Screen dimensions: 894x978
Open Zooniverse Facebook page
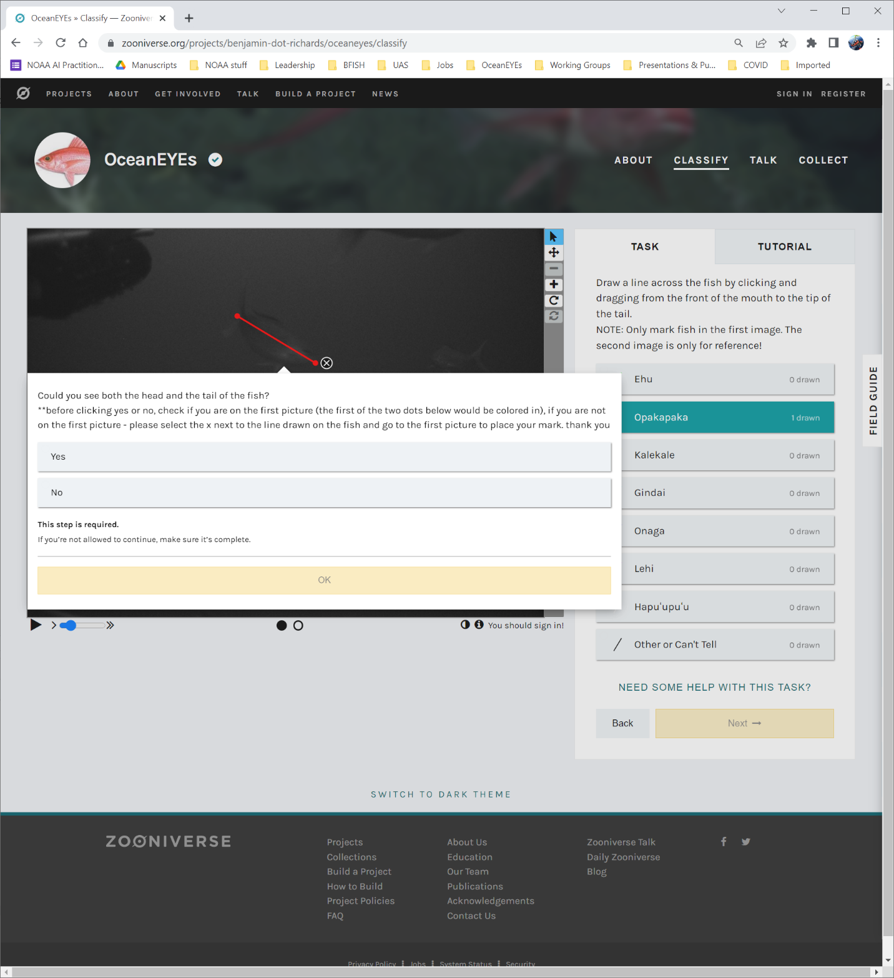(x=724, y=841)
